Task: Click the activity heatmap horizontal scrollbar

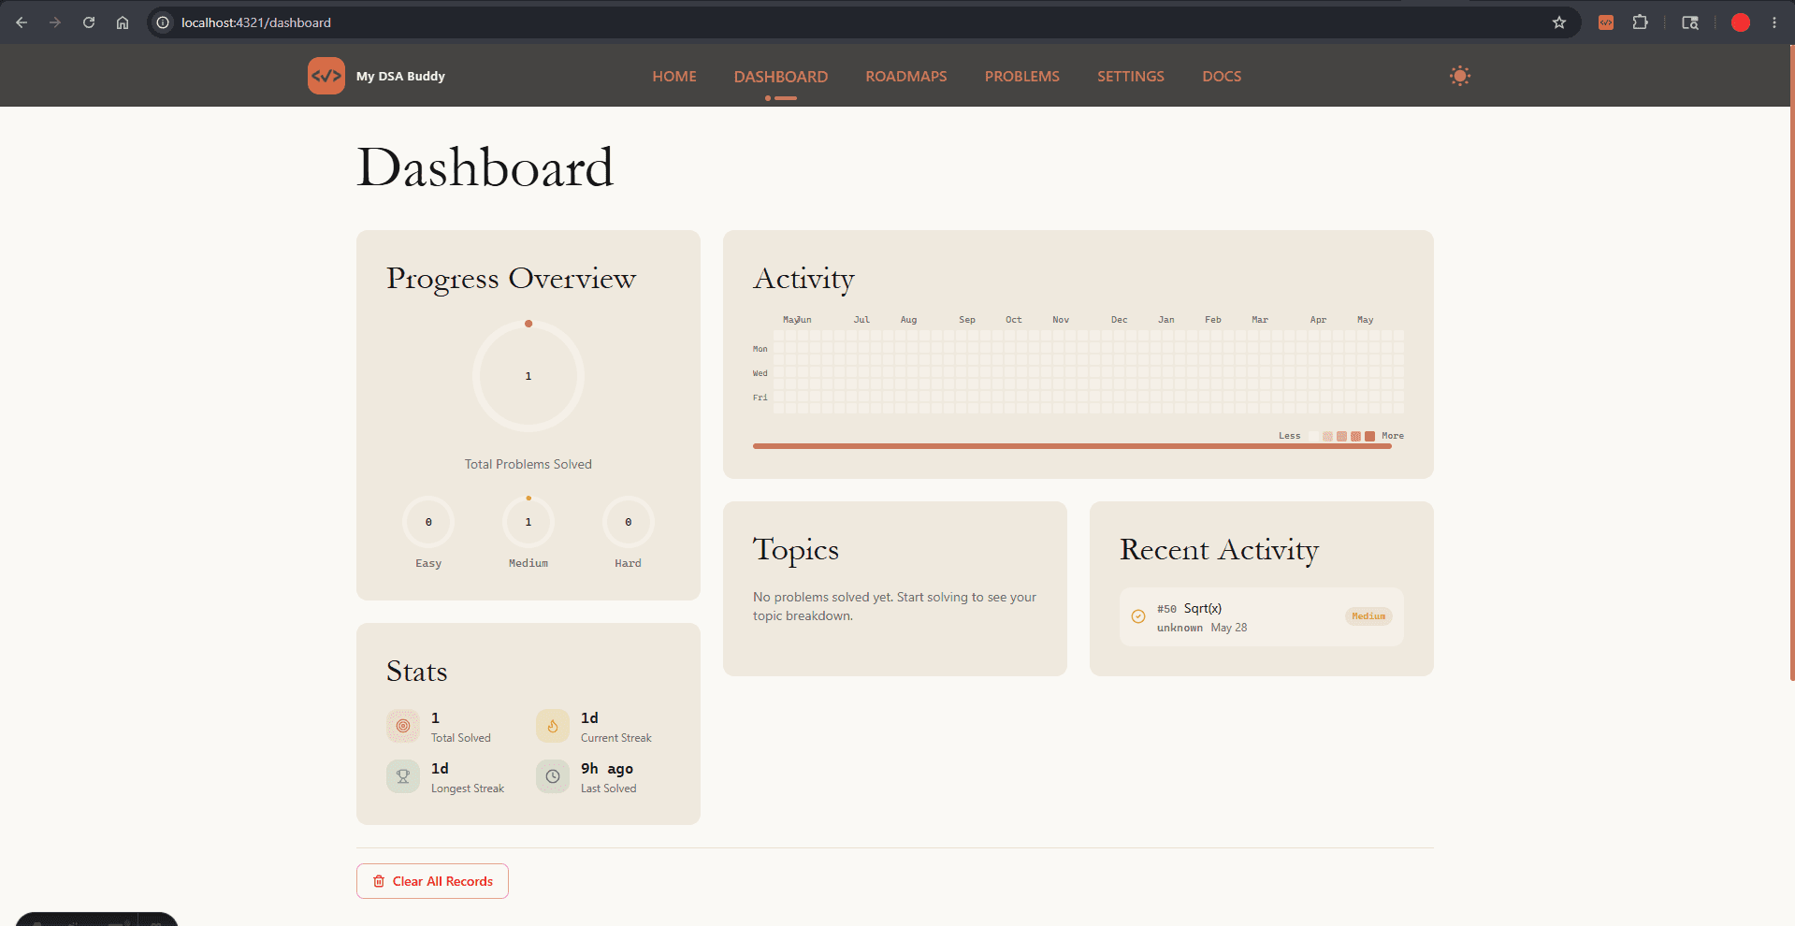Action: coord(1072,446)
